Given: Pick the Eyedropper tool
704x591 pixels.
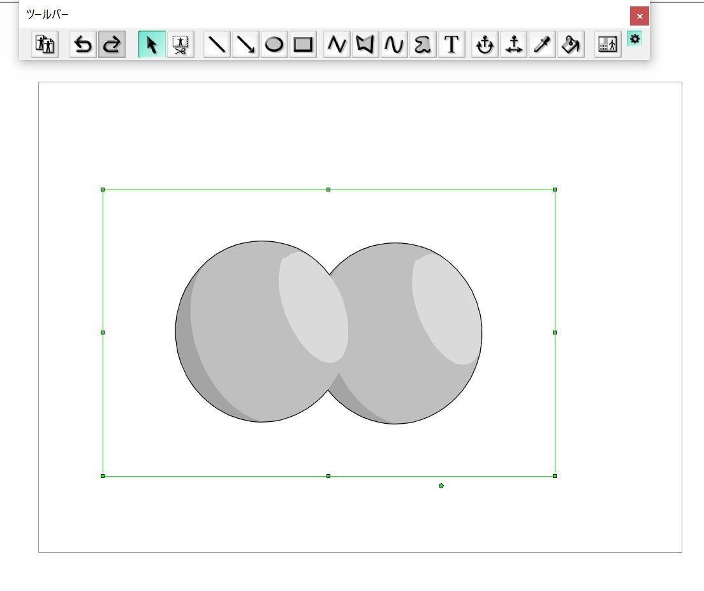Looking at the screenshot, I should pos(542,45).
